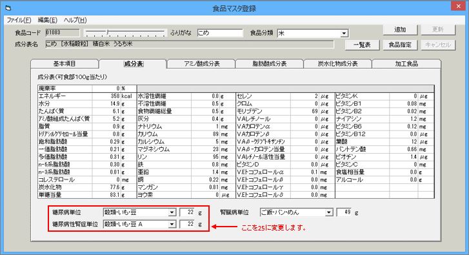Select the マンガン value 0.81
The width and height of the screenshot is (469, 255).
tap(205, 187)
